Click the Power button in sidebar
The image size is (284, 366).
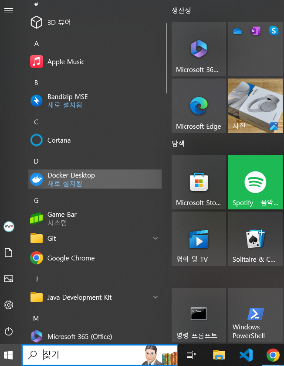(x=9, y=331)
